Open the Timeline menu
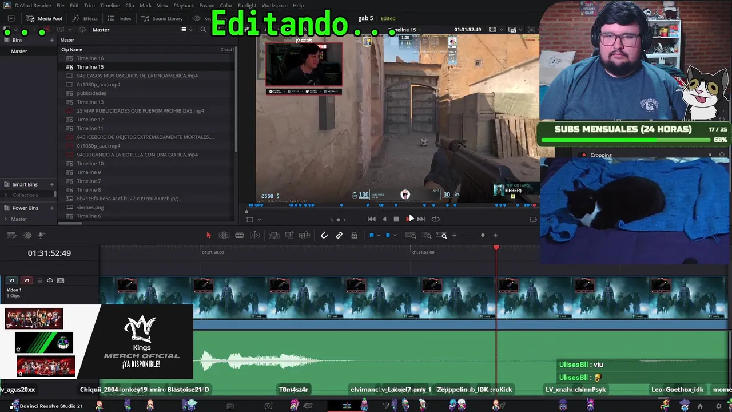The height and width of the screenshot is (412, 732). (x=110, y=5)
